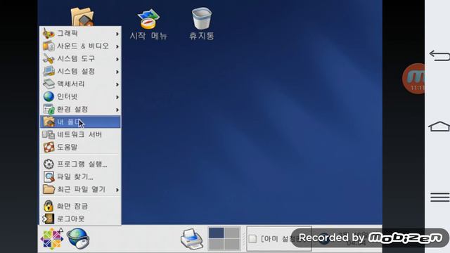Switch to the bottom-left workspace
The width and height of the screenshot is (450, 253).
point(216,245)
